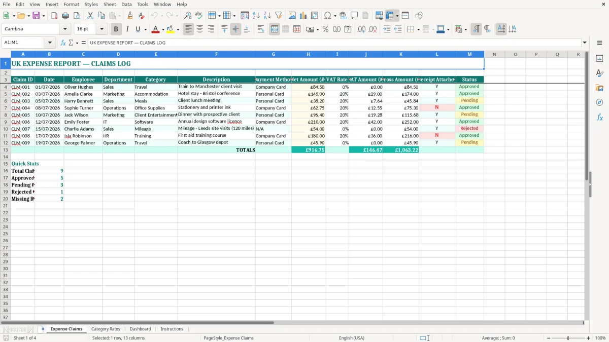This screenshot has height=342, width=609.
Task: Click the Insert Special Character omega icon
Action: pyautogui.click(x=327, y=16)
